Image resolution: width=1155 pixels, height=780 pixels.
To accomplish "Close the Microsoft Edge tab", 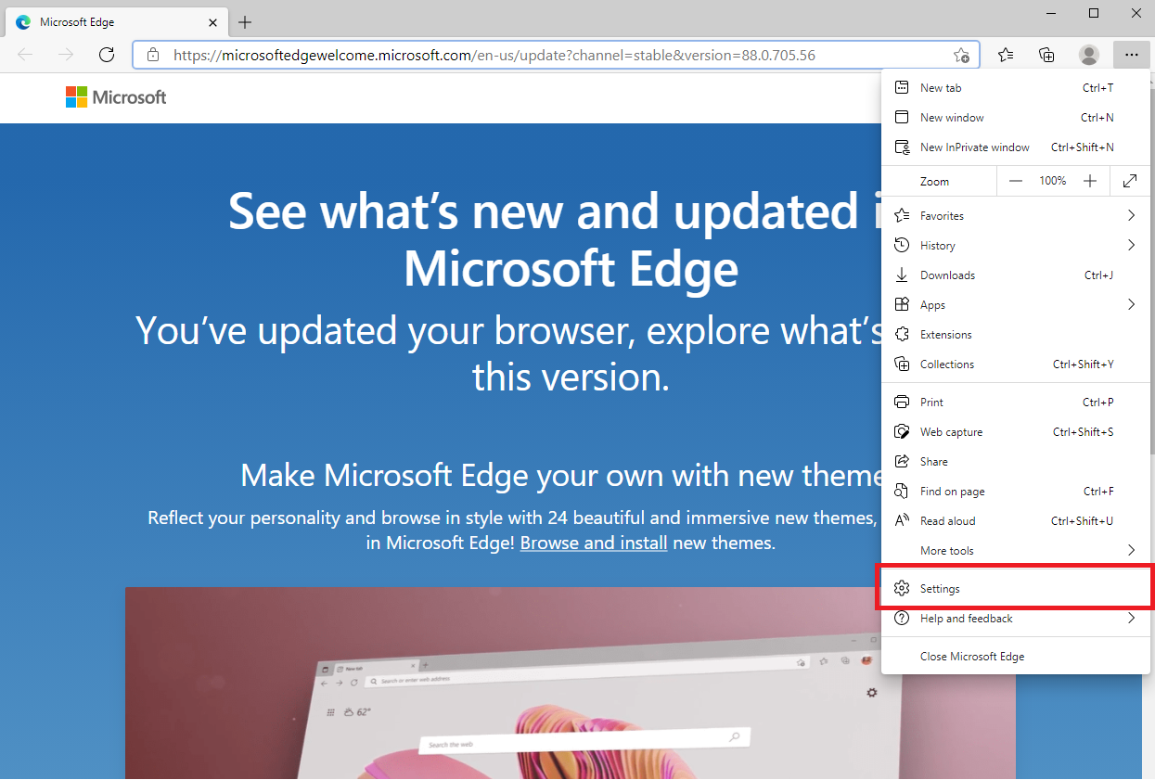I will coord(212,22).
